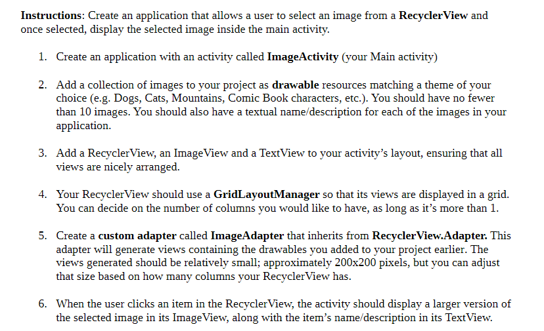Click the list number "6." before "When the user"
The height and width of the screenshot is (331, 544).
click(x=43, y=304)
